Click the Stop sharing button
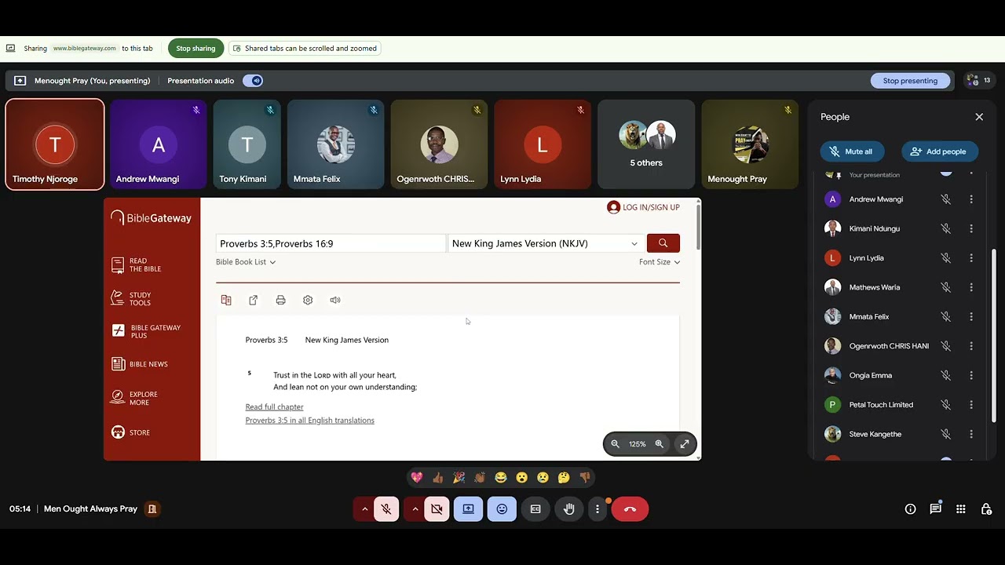This screenshot has height=565, width=1005. coord(196,48)
